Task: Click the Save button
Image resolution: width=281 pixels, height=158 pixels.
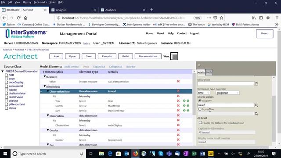Action: [x=89, y=56]
